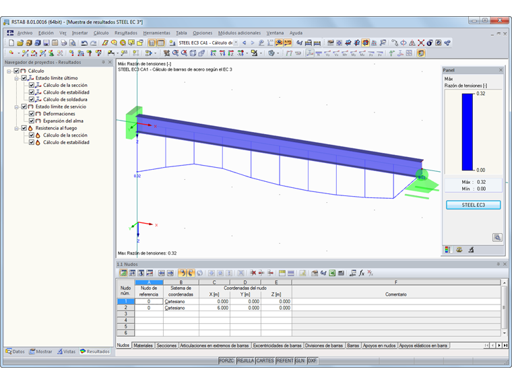Click the colored results panel toggle icon

tap(421, 53)
